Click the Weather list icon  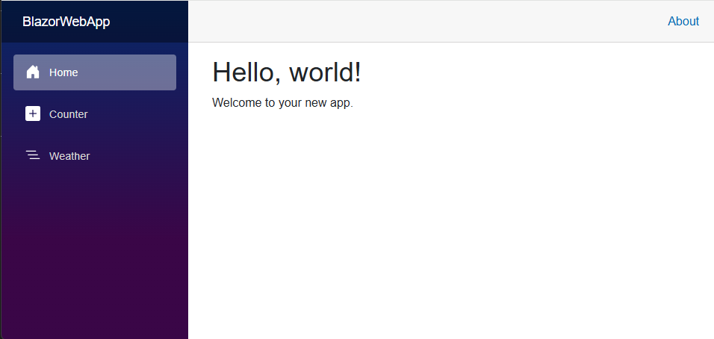(33, 155)
